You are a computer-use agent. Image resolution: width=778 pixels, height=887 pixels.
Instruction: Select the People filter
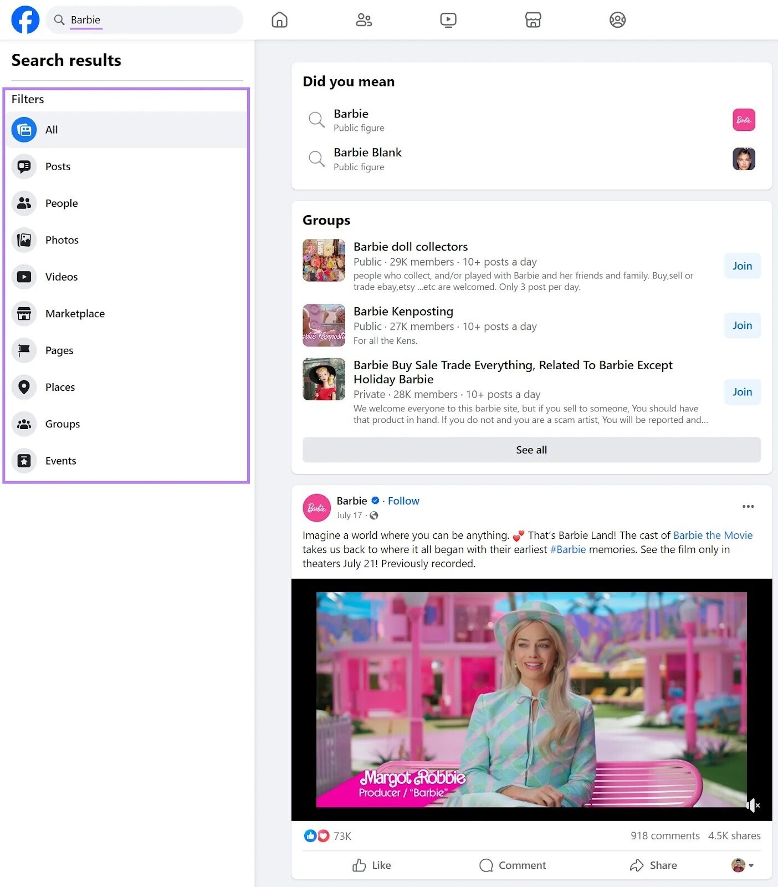[x=61, y=203]
